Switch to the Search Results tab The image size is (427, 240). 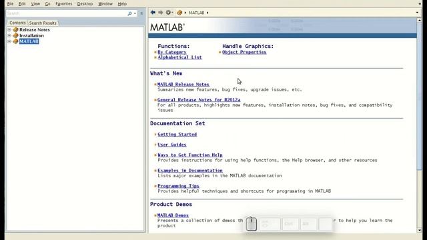[43, 23]
